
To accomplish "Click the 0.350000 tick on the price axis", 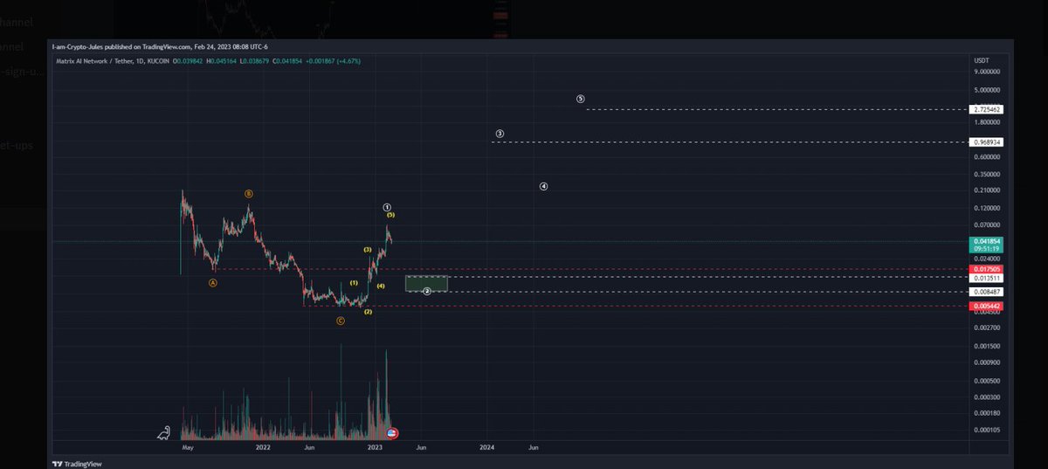I will pyautogui.click(x=988, y=175).
